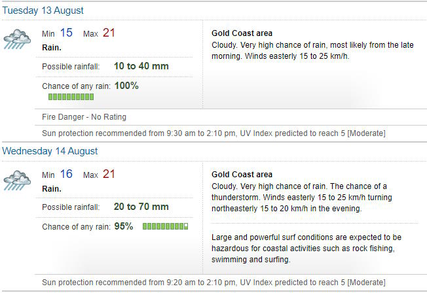
Task: Select Wednesday's maximum temperature 21
Action: [x=109, y=174]
